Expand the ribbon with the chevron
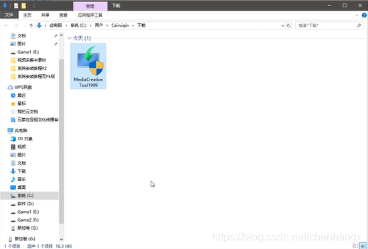The width and height of the screenshot is (368, 249). click(357, 15)
